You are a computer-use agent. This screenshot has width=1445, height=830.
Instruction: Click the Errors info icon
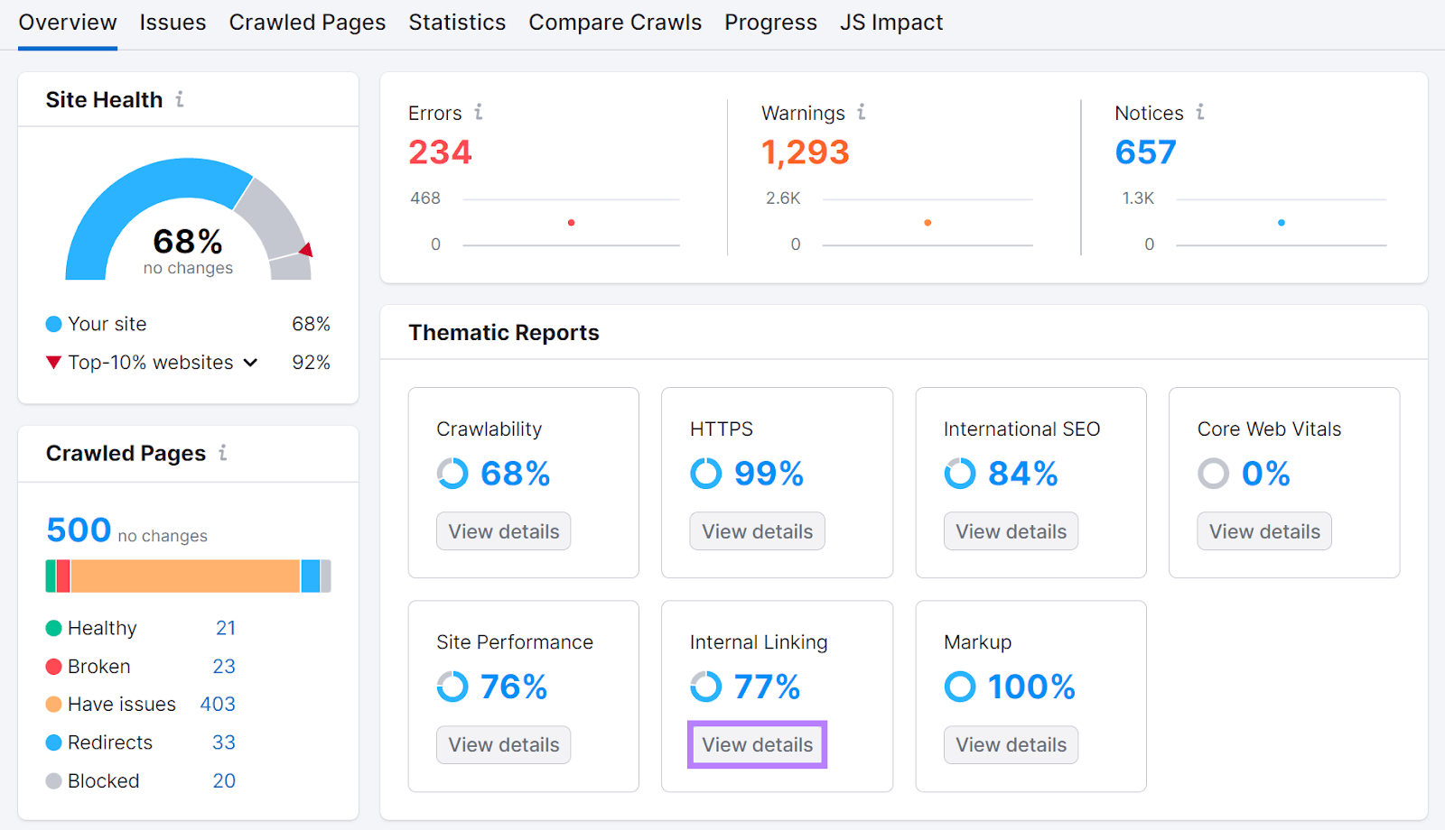click(x=479, y=113)
